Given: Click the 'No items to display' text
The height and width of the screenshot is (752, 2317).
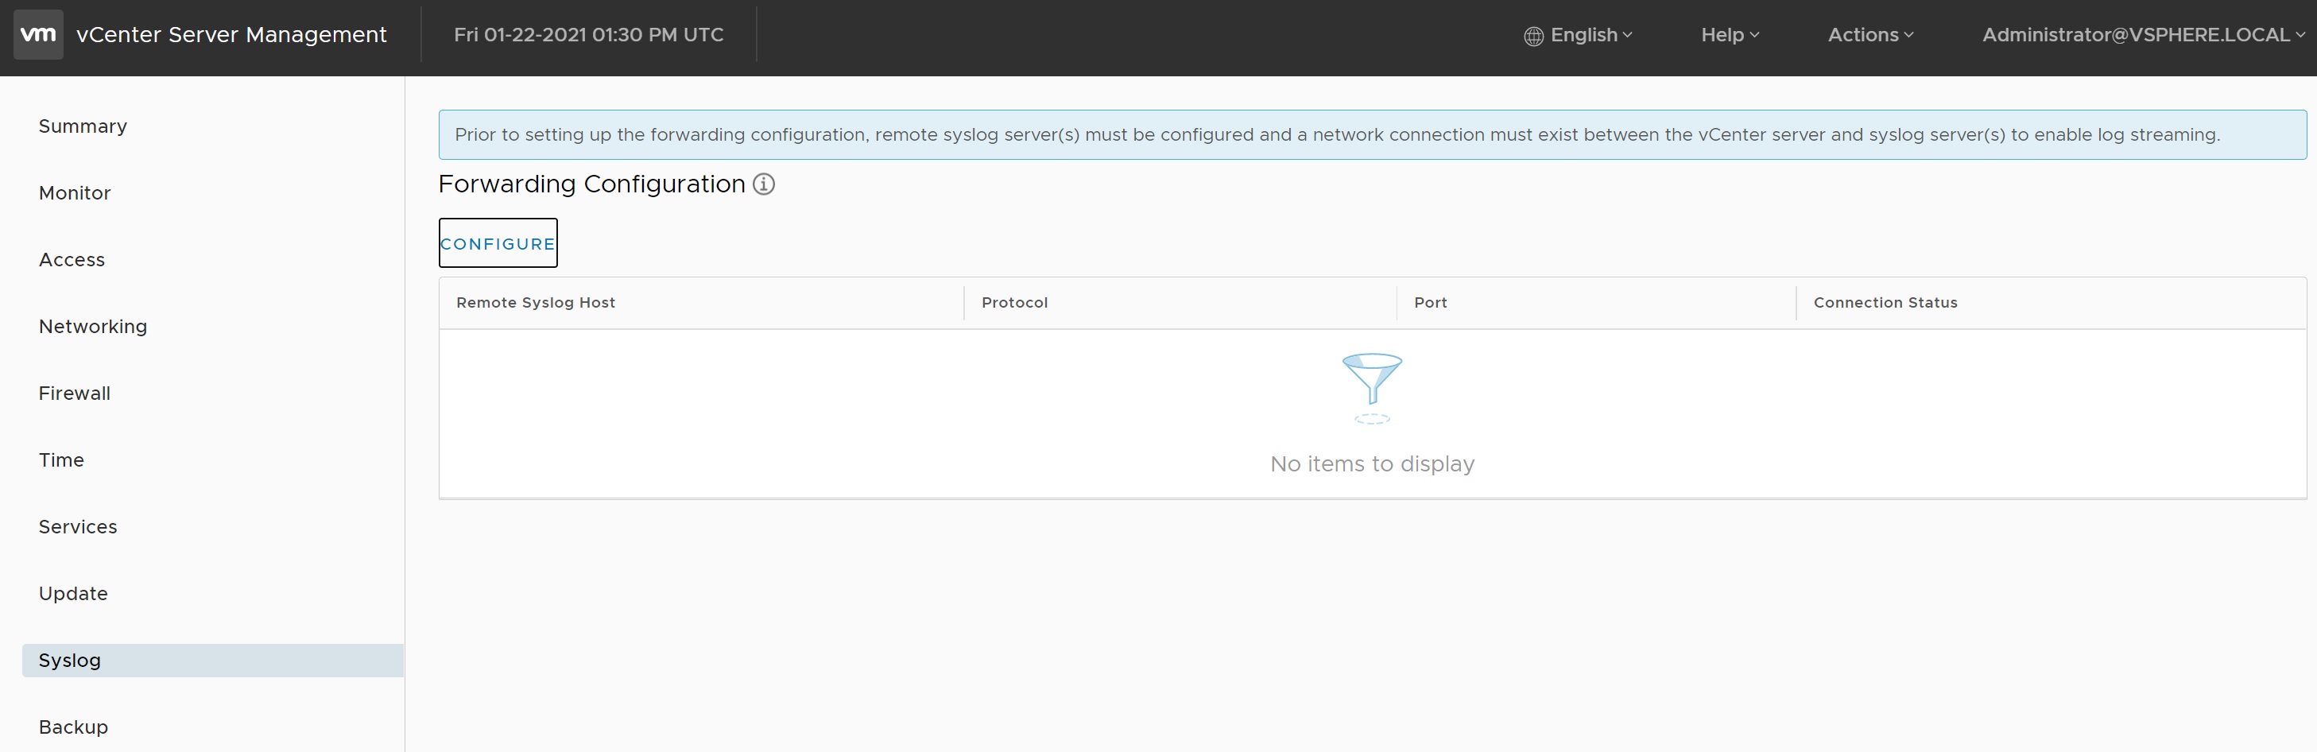Looking at the screenshot, I should coord(1372,464).
